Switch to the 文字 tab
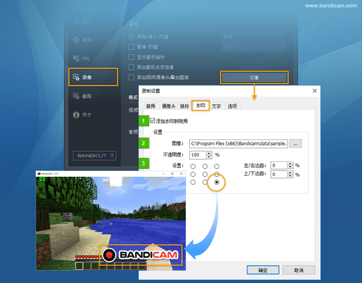Screen dimensions: 362x283 point(216,106)
